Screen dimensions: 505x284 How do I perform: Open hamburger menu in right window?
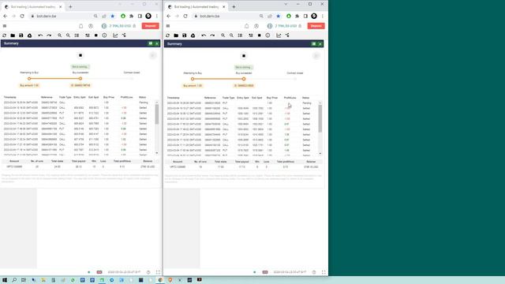point(168,26)
